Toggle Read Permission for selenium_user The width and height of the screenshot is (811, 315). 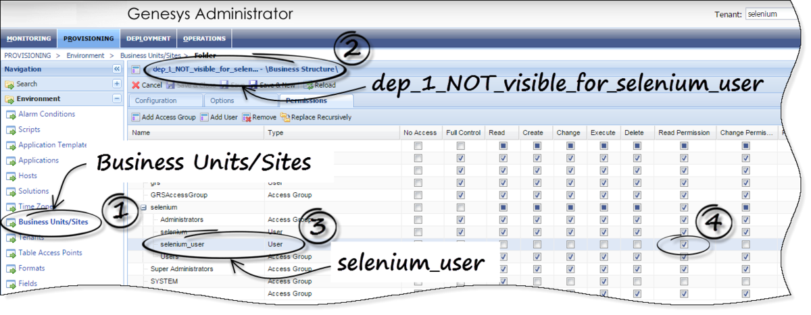click(x=684, y=244)
